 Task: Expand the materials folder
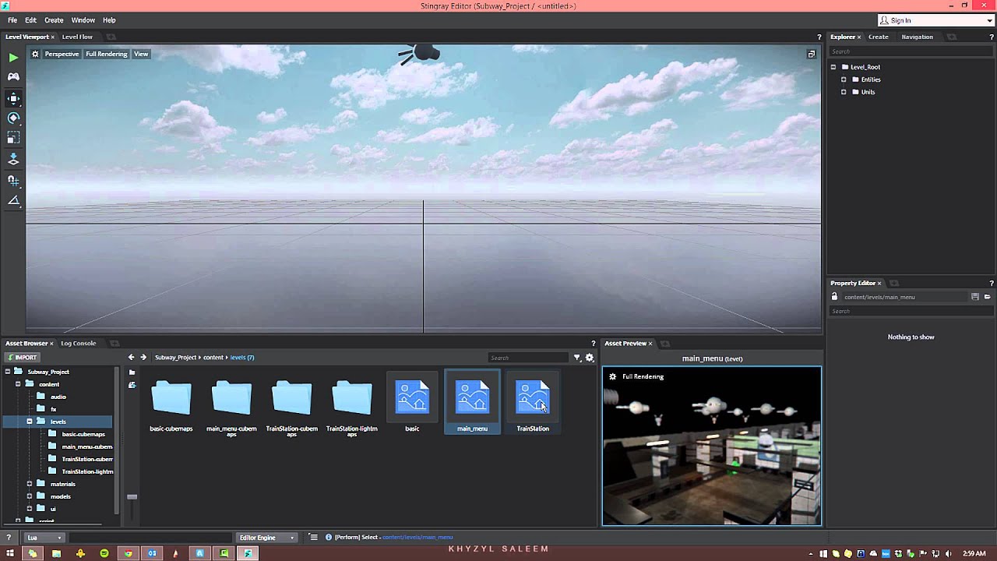pos(30,484)
